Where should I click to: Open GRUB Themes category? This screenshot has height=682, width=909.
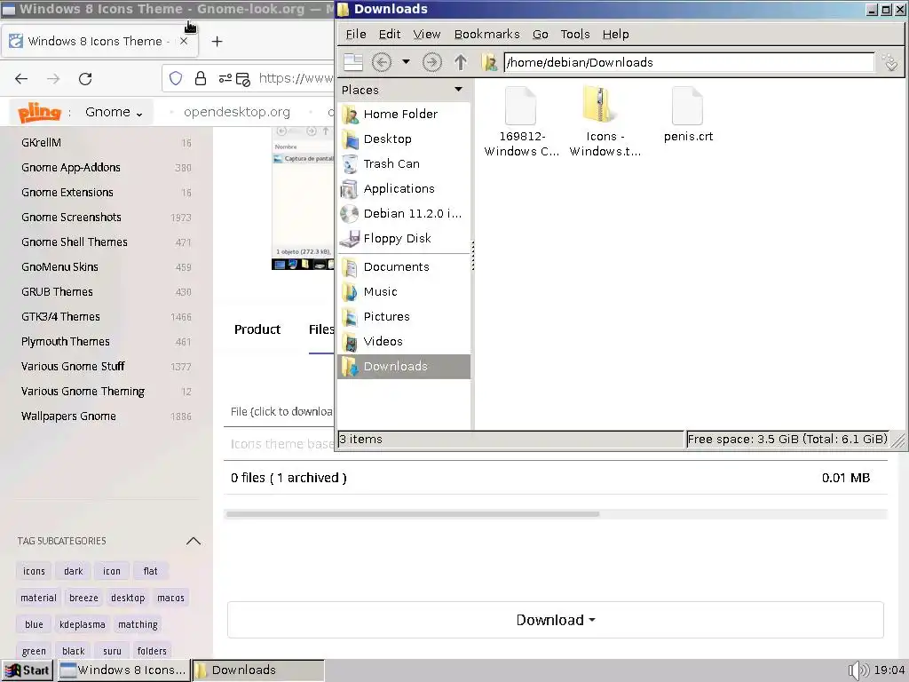pos(57,292)
